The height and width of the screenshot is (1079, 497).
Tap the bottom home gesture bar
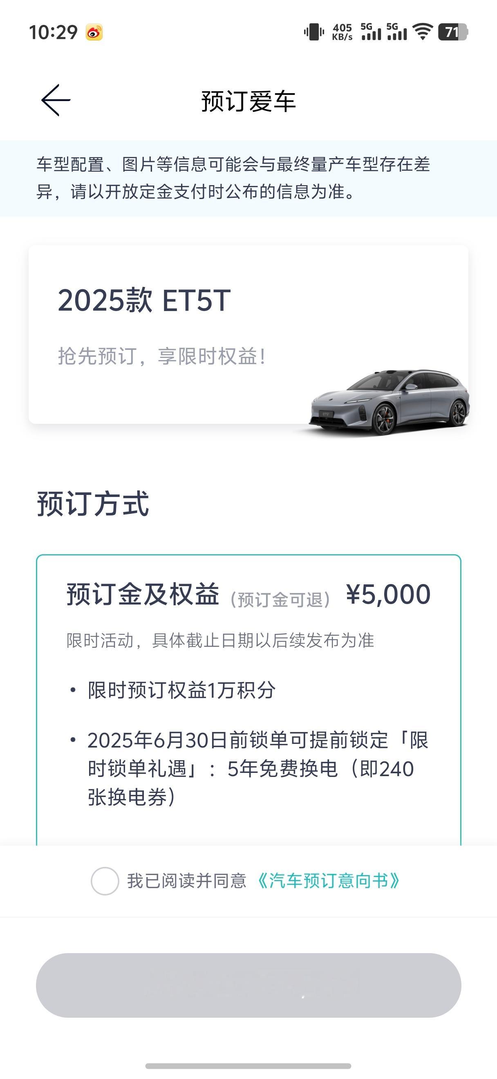248,1066
